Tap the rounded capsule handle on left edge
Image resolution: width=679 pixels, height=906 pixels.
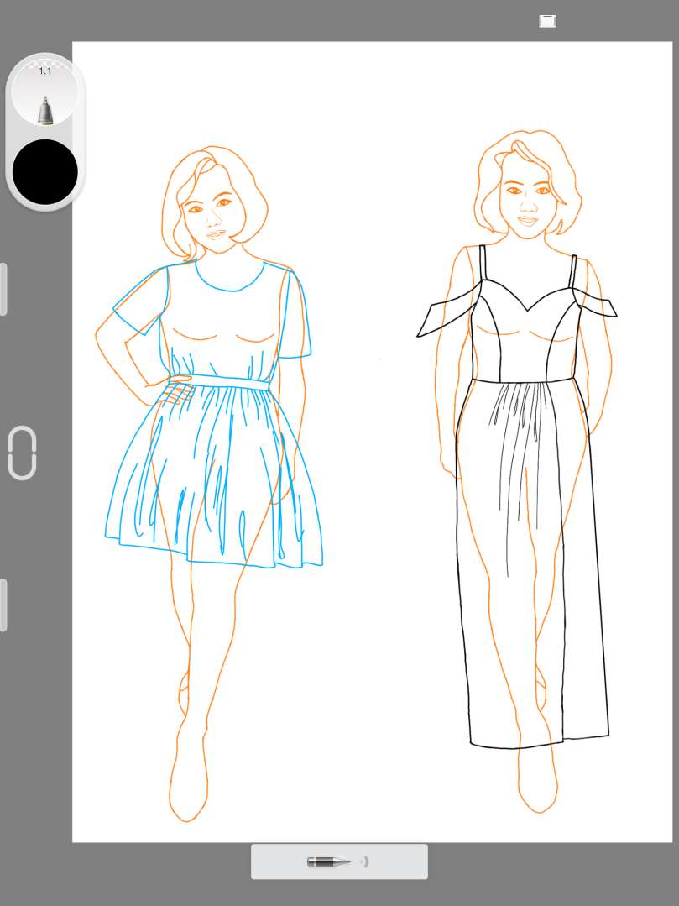(x=22, y=453)
